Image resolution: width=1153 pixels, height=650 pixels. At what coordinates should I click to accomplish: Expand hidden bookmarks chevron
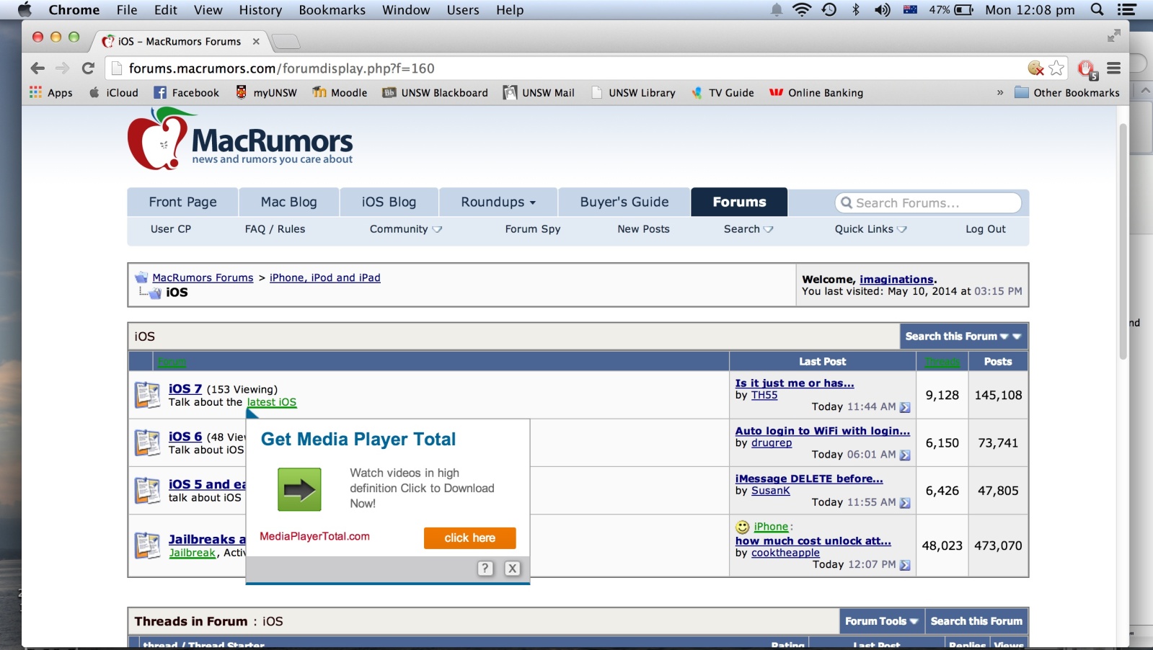point(999,92)
